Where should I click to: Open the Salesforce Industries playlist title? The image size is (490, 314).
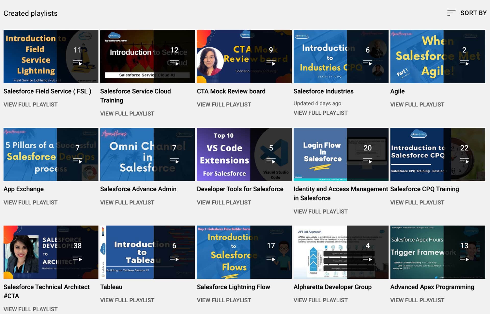323,91
